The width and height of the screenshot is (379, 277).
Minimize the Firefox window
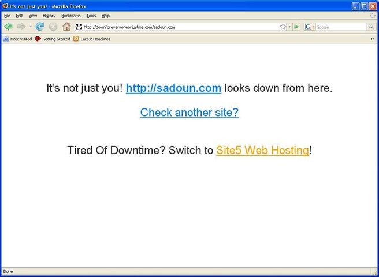(355, 6)
